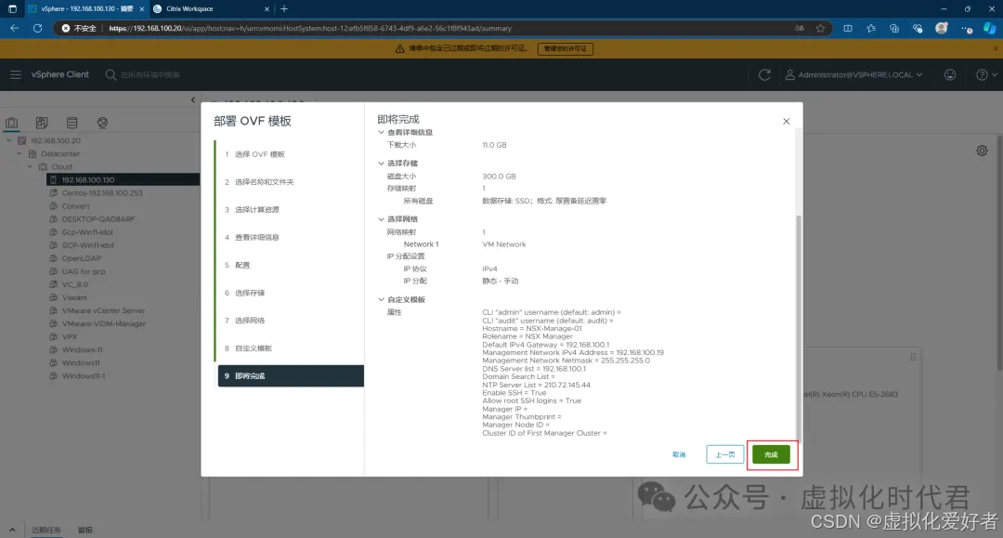Select the VPX virtual machine
Screen dimensions: 1003x538
pos(69,336)
